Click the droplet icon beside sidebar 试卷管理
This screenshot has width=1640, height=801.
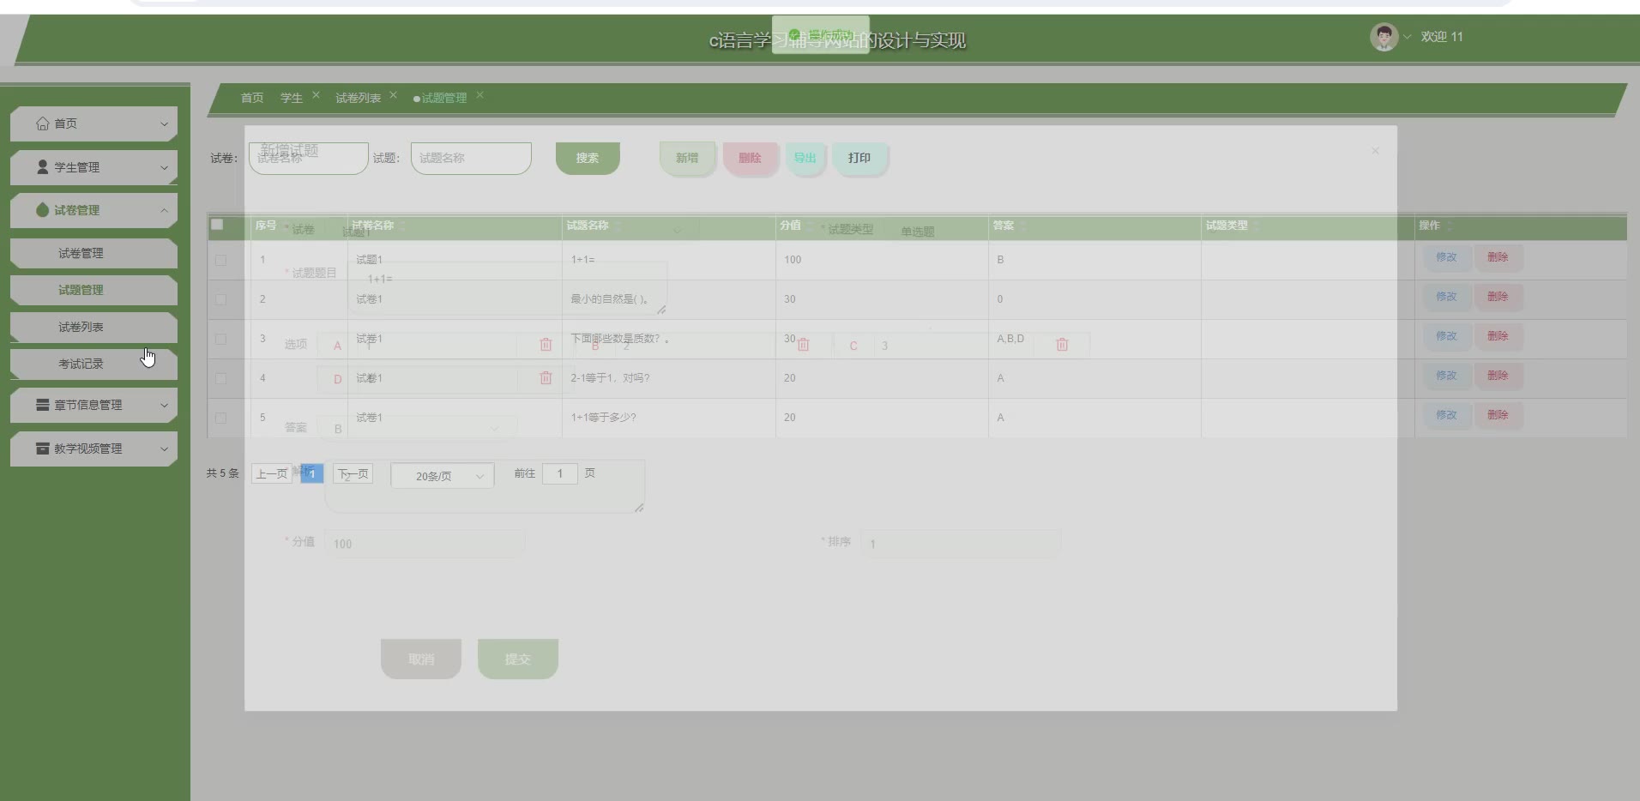pos(43,209)
